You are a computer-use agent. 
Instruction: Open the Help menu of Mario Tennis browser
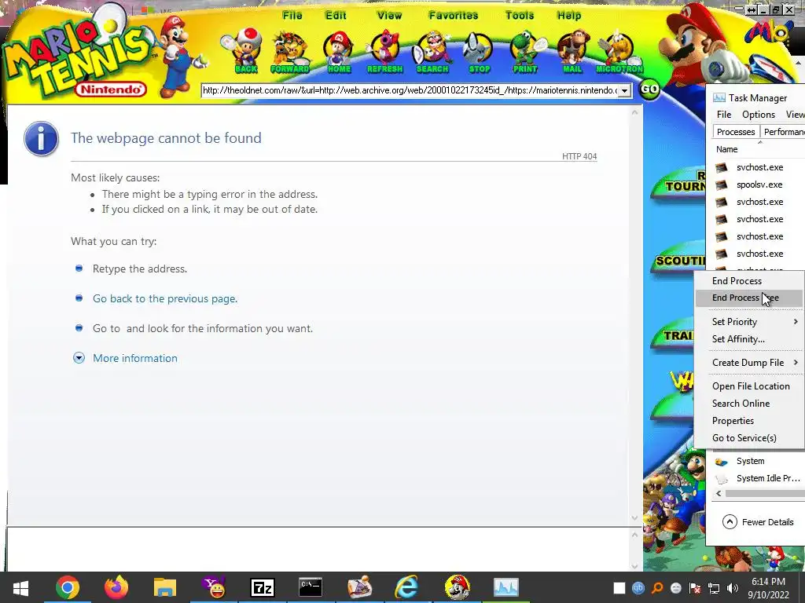(569, 16)
